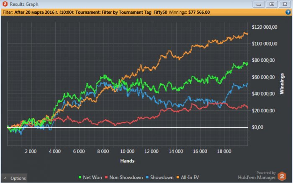Viewport: 293px width, 183px height.
Task: Click the 16 000 hands axis label
Action: 200,151
